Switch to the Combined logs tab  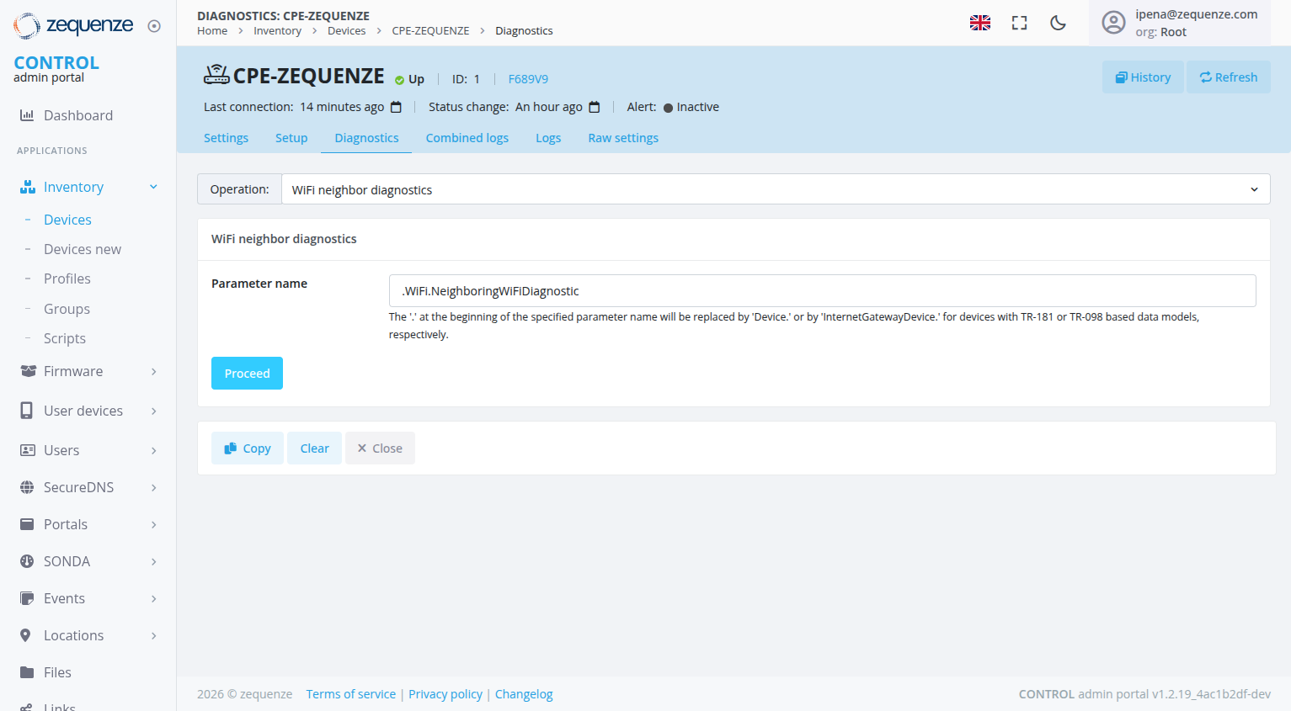(467, 138)
